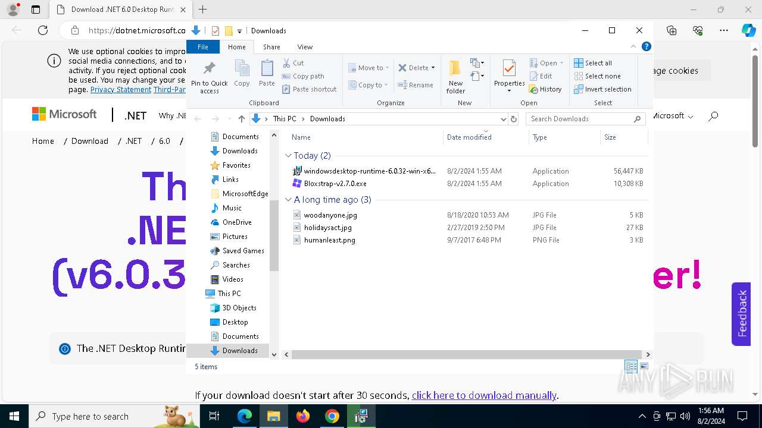
Task: Click Cut in Clipboard group
Action: pyautogui.click(x=293, y=62)
